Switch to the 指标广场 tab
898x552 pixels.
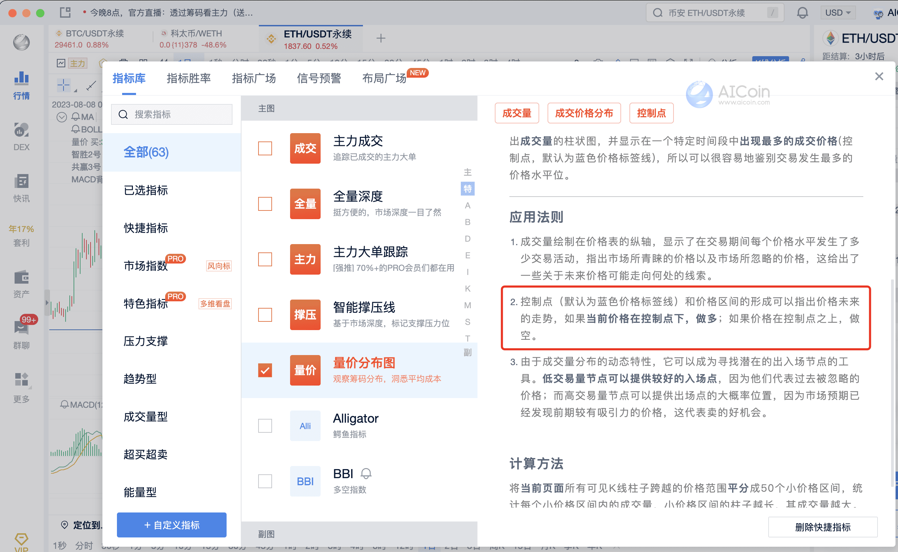(254, 78)
